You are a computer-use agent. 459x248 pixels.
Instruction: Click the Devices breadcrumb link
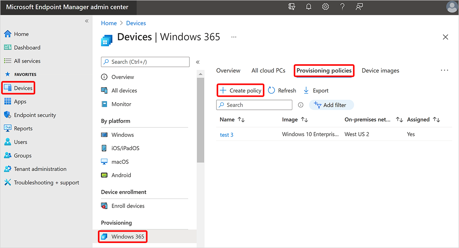coord(136,23)
